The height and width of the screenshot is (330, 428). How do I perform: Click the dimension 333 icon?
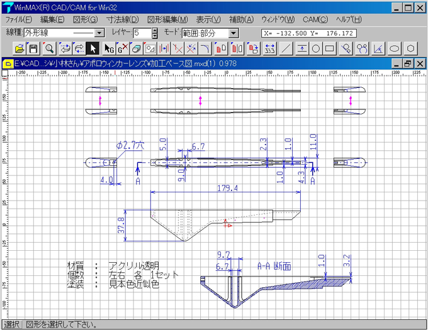(269, 48)
